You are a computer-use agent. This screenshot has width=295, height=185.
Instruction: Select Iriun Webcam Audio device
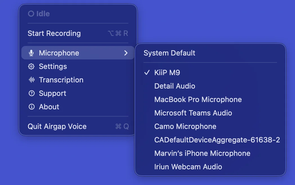click(188, 167)
